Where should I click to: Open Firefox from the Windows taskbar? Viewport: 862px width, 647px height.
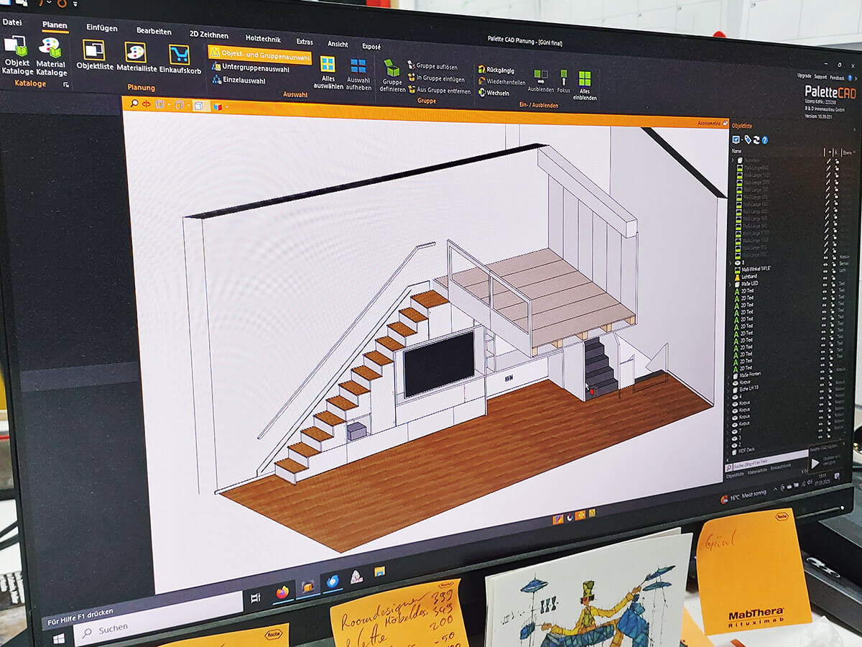coord(282,592)
